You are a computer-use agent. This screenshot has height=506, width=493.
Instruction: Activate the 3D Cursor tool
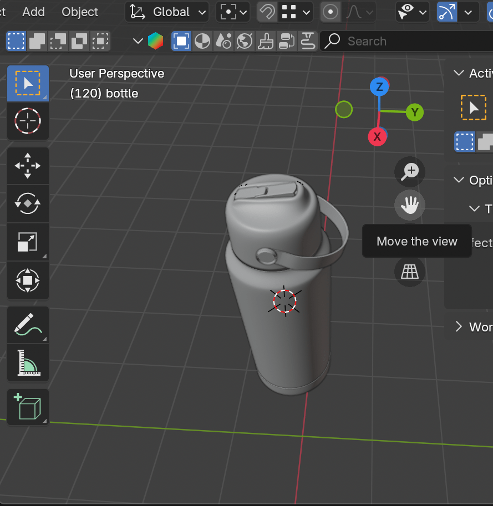[x=28, y=120]
